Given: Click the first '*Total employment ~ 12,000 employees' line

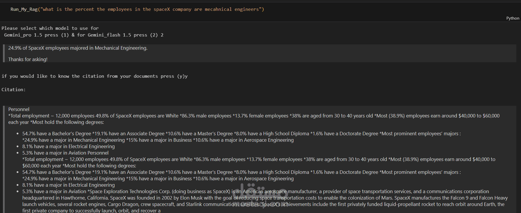Looking at the screenshot, I should (x=254, y=116).
